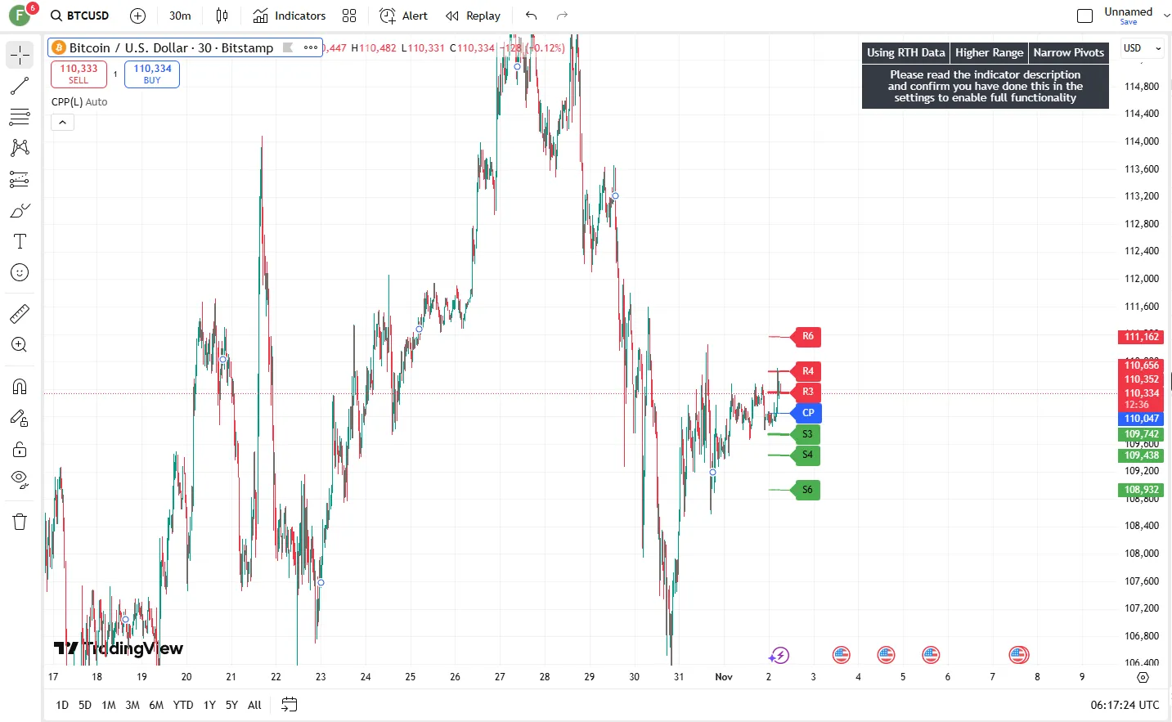The height and width of the screenshot is (722, 1172).
Task: Click the blue CP pivot label
Action: coord(808,413)
